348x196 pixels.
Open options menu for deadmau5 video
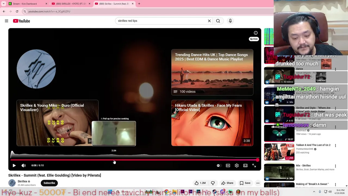coord(335,127)
